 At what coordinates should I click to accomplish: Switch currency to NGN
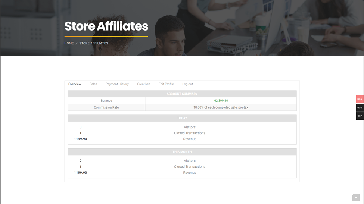click(360, 99)
